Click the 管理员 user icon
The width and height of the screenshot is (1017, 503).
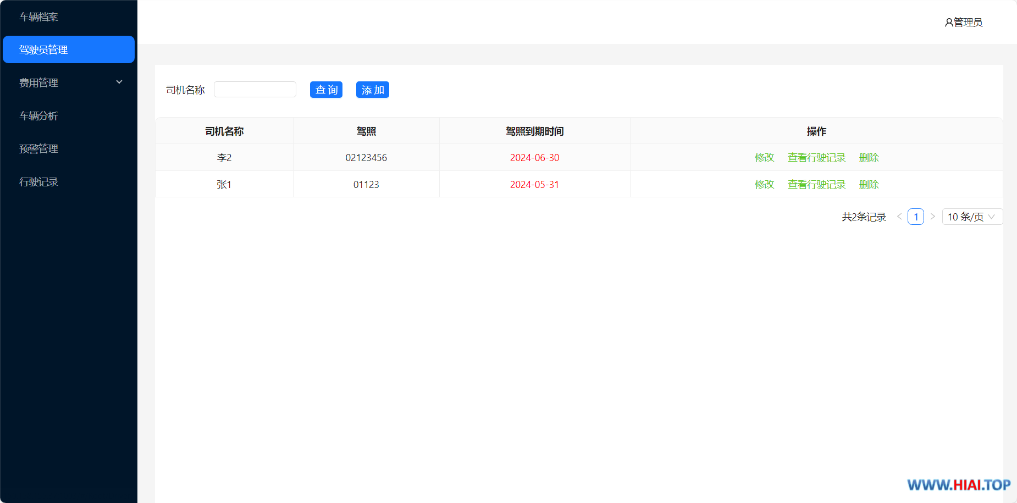[949, 23]
